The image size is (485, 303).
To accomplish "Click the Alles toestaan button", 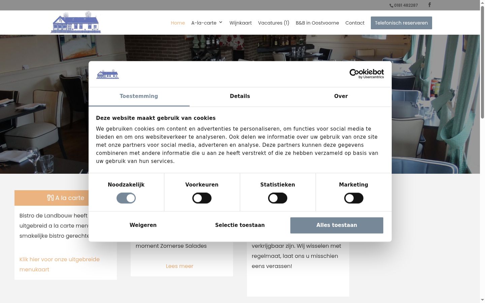I will pos(337,225).
